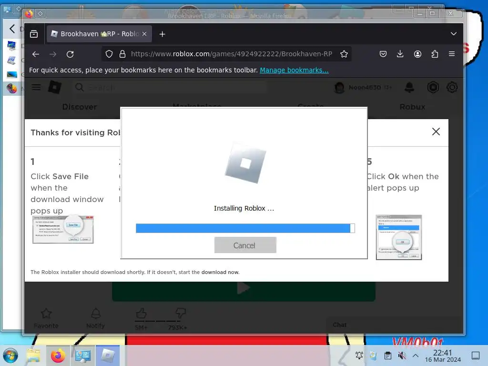Open Firefox View icon
488x366 pixels.
[x=34, y=34]
